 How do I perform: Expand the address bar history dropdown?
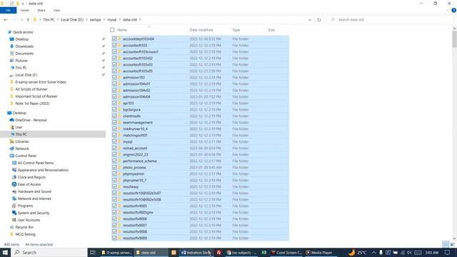[309, 20]
